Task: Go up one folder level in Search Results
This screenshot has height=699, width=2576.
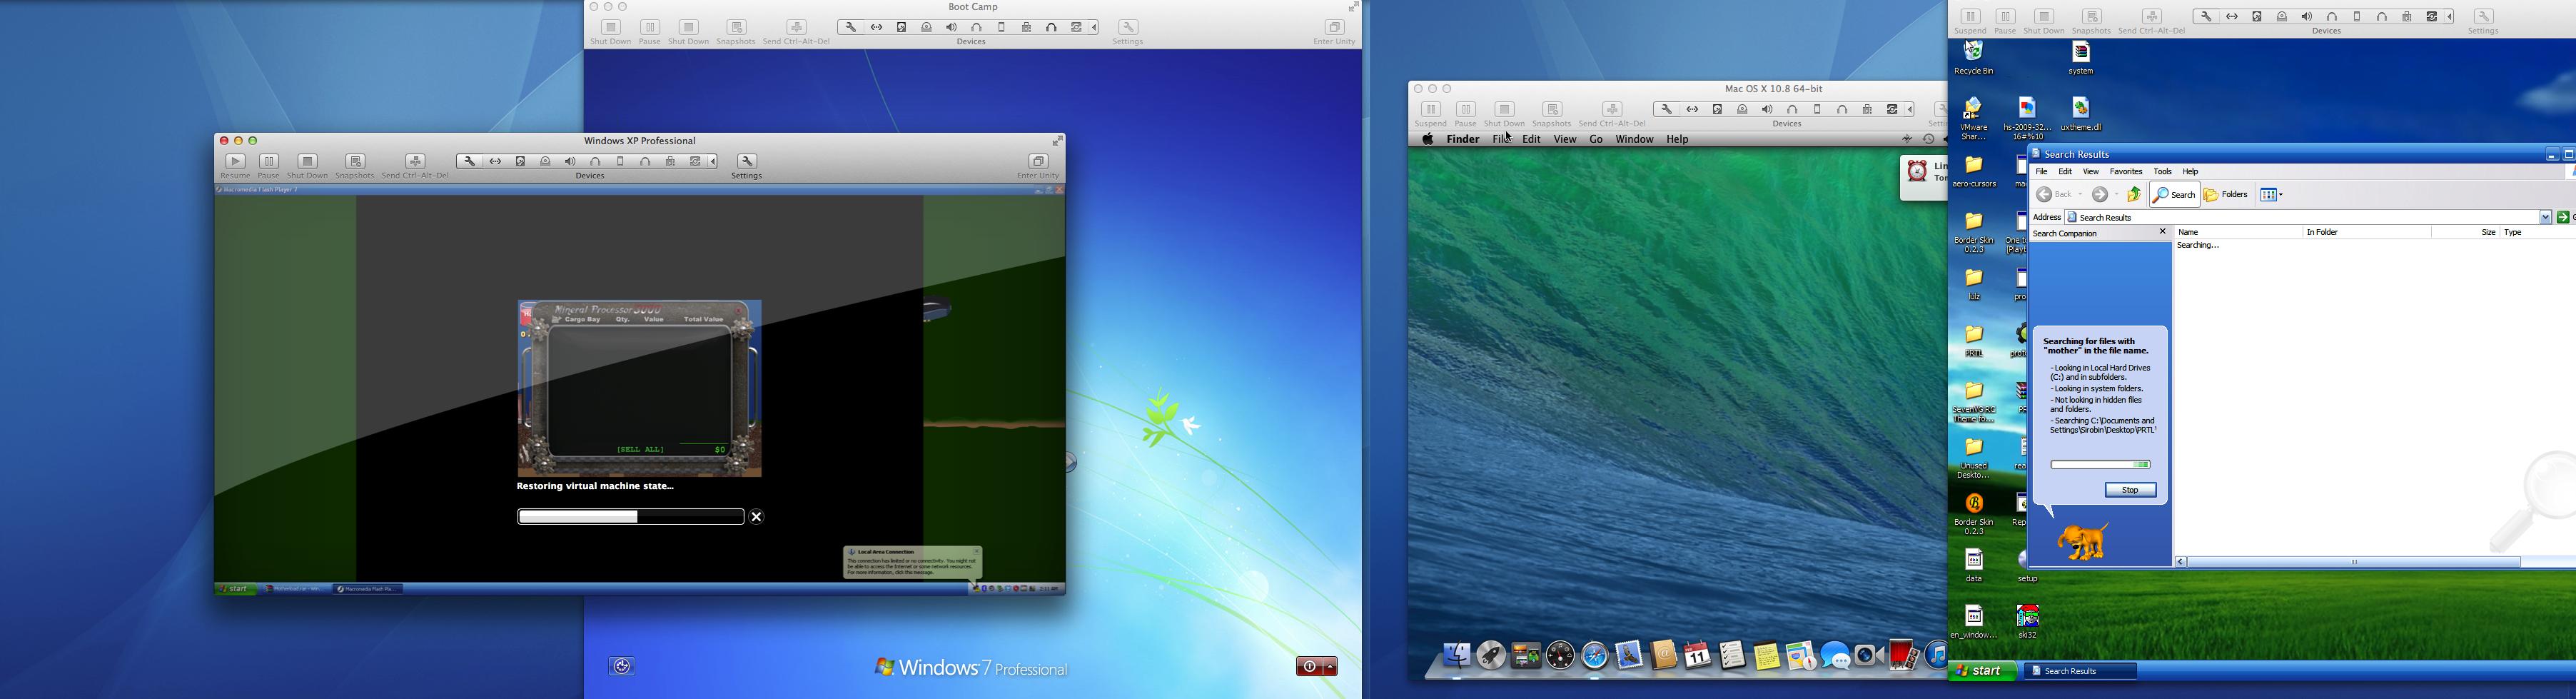Action: [x=2135, y=195]
